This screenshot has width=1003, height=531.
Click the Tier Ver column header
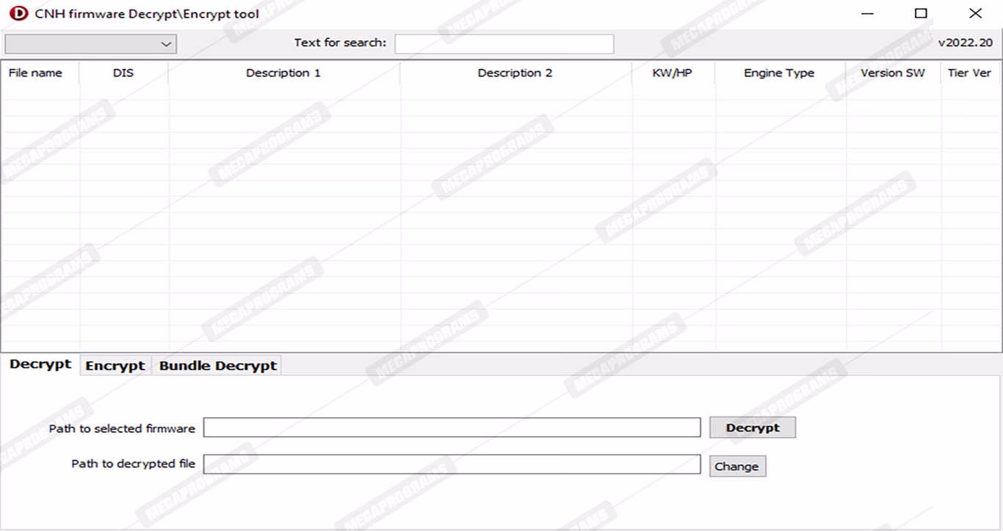969,73
